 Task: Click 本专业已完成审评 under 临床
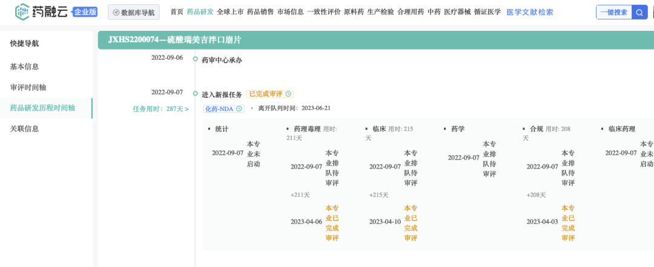411,222
